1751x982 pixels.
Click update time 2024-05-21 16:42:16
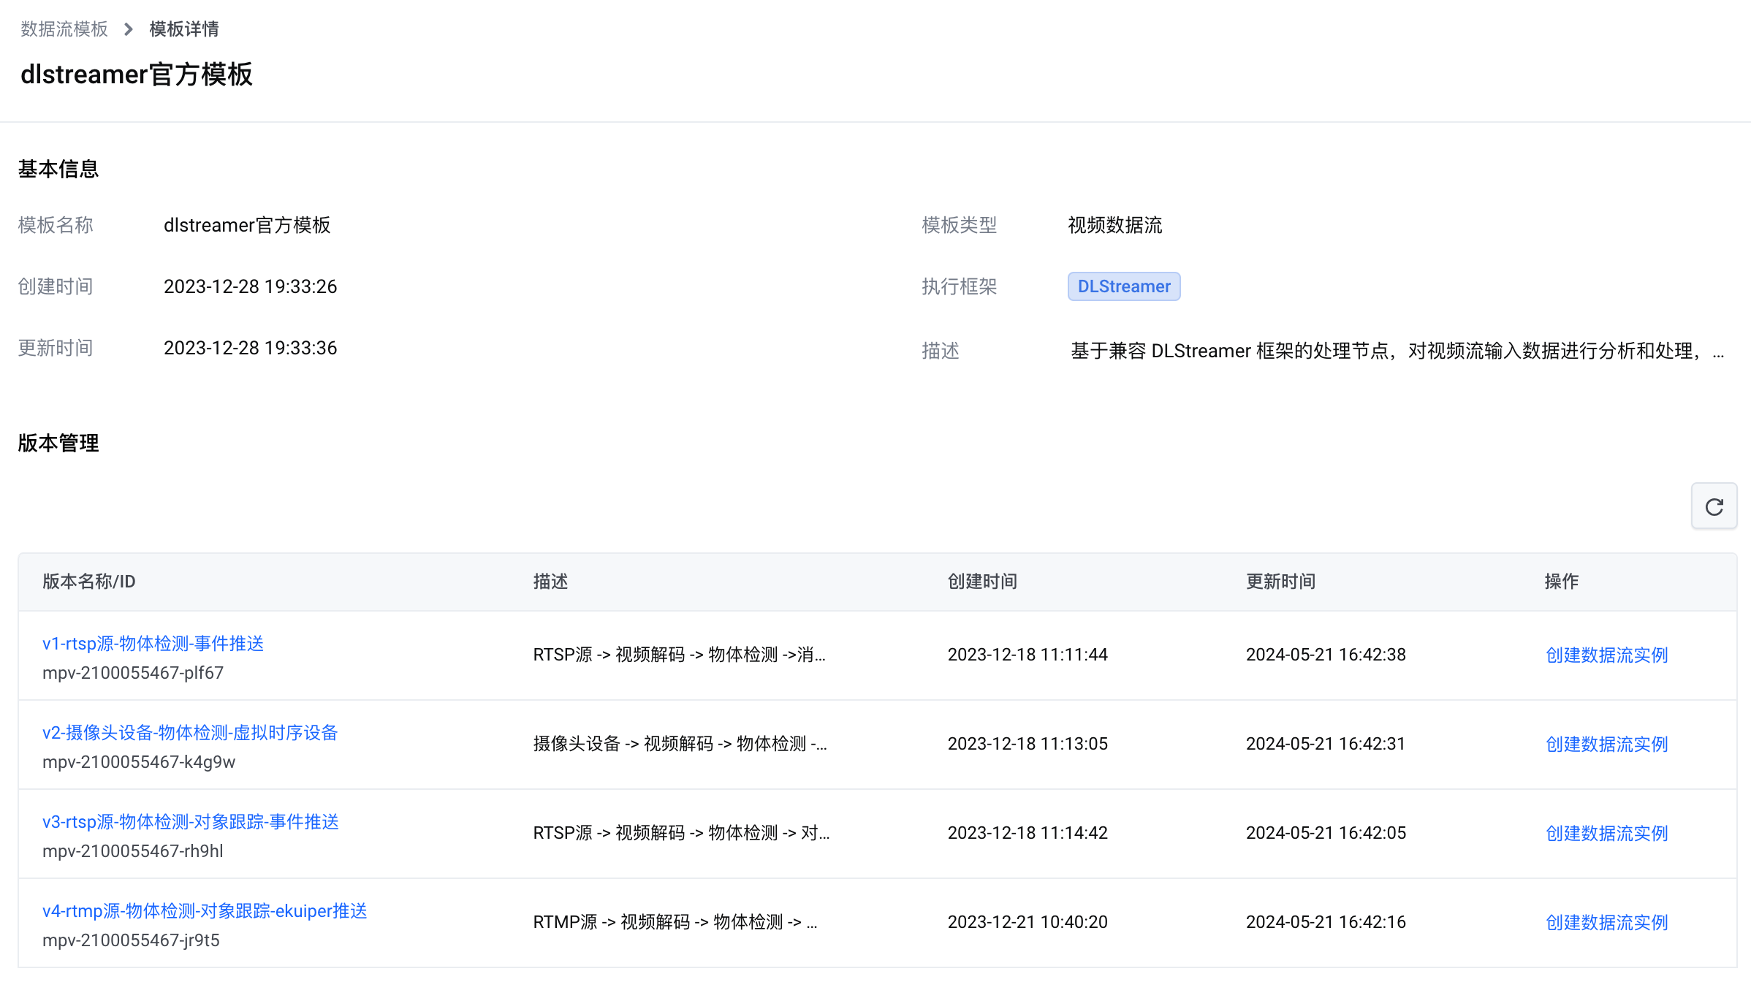pyautogui.click(x=1326, y=922)
